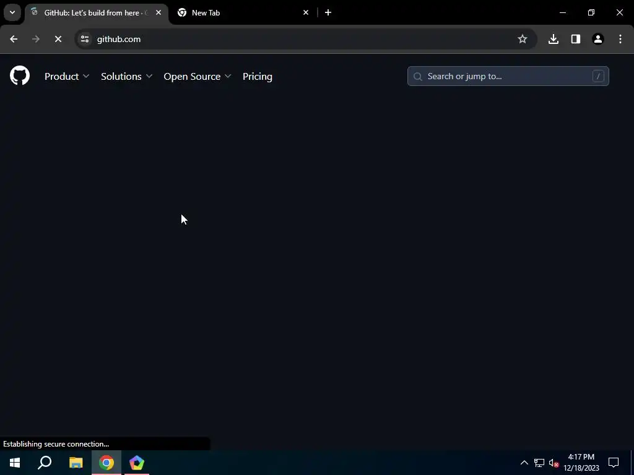Screen dimensions: 634x475
Task: Minimize the Chrome window
Action: point(562,12)
